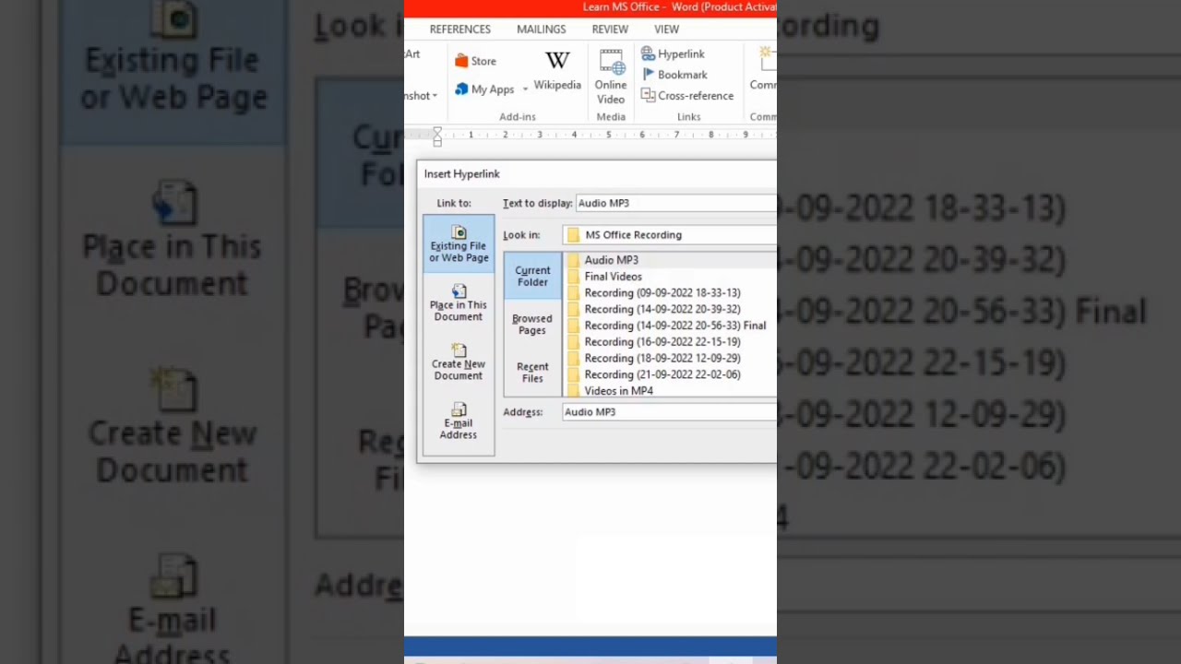Open the MAILINGS tab
This screenshot has height=664, width=1181.
[x=542, y=30]
